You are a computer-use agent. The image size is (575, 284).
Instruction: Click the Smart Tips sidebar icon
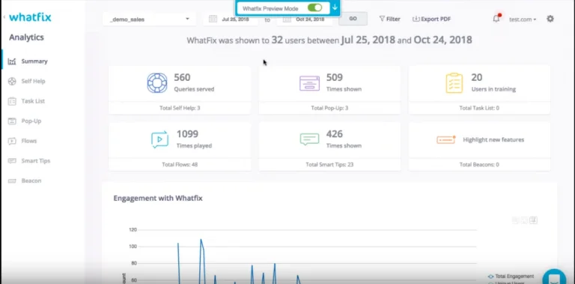(12, 160)
